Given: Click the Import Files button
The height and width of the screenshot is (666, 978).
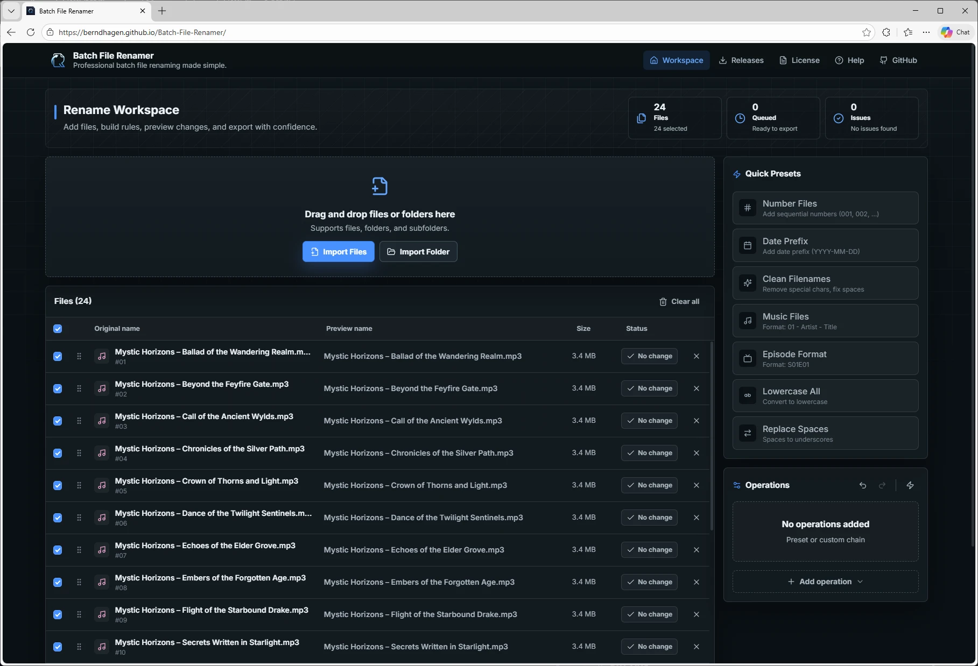Looking at the screenshot, I should 339,252.
